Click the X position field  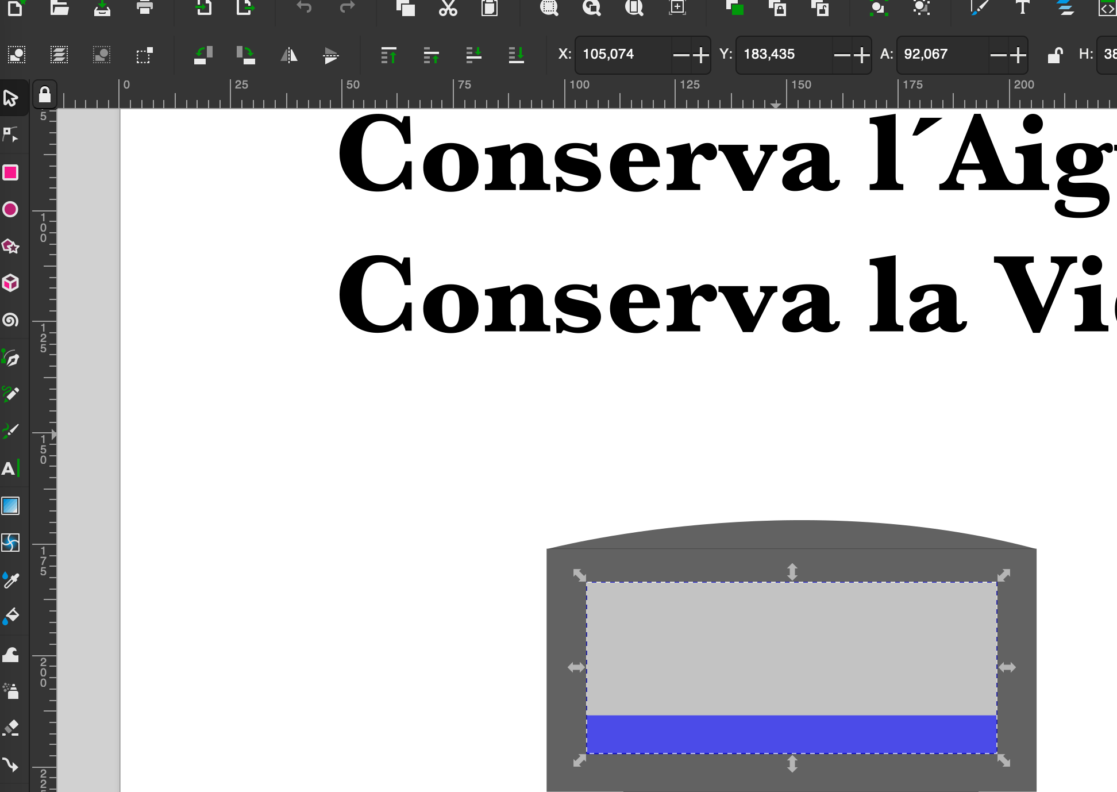(x=623, y=55)
